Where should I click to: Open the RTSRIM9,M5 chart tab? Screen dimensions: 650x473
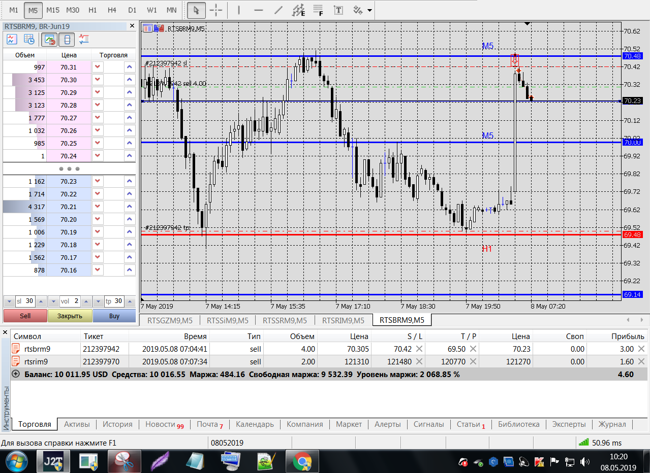(343, 320)
